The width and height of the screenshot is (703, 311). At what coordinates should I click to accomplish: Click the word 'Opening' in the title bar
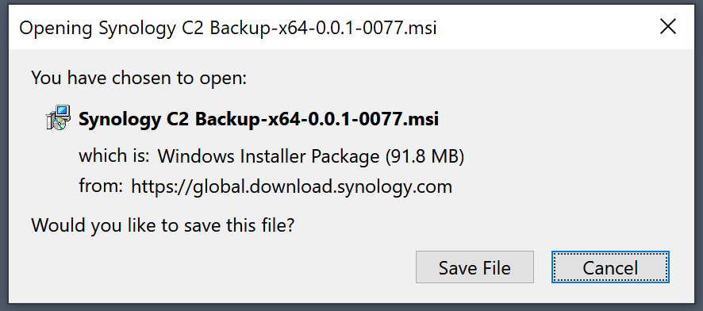pyautogui.click(x=56, y=29)
